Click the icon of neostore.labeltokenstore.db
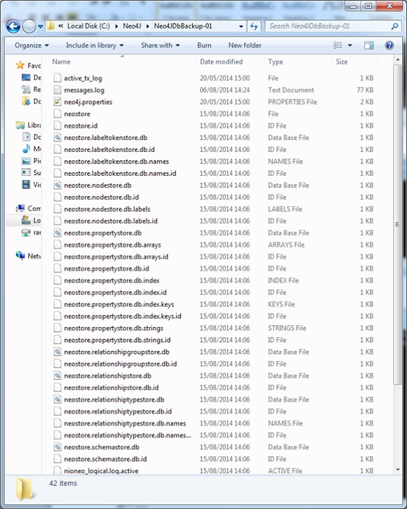 tap(58, 138)
